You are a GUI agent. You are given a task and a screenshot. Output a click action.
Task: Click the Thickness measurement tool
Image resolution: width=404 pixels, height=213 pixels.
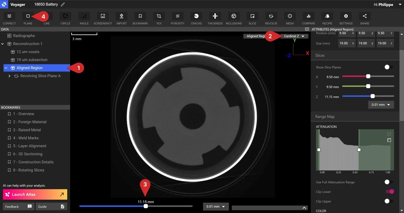coord(215,16)
